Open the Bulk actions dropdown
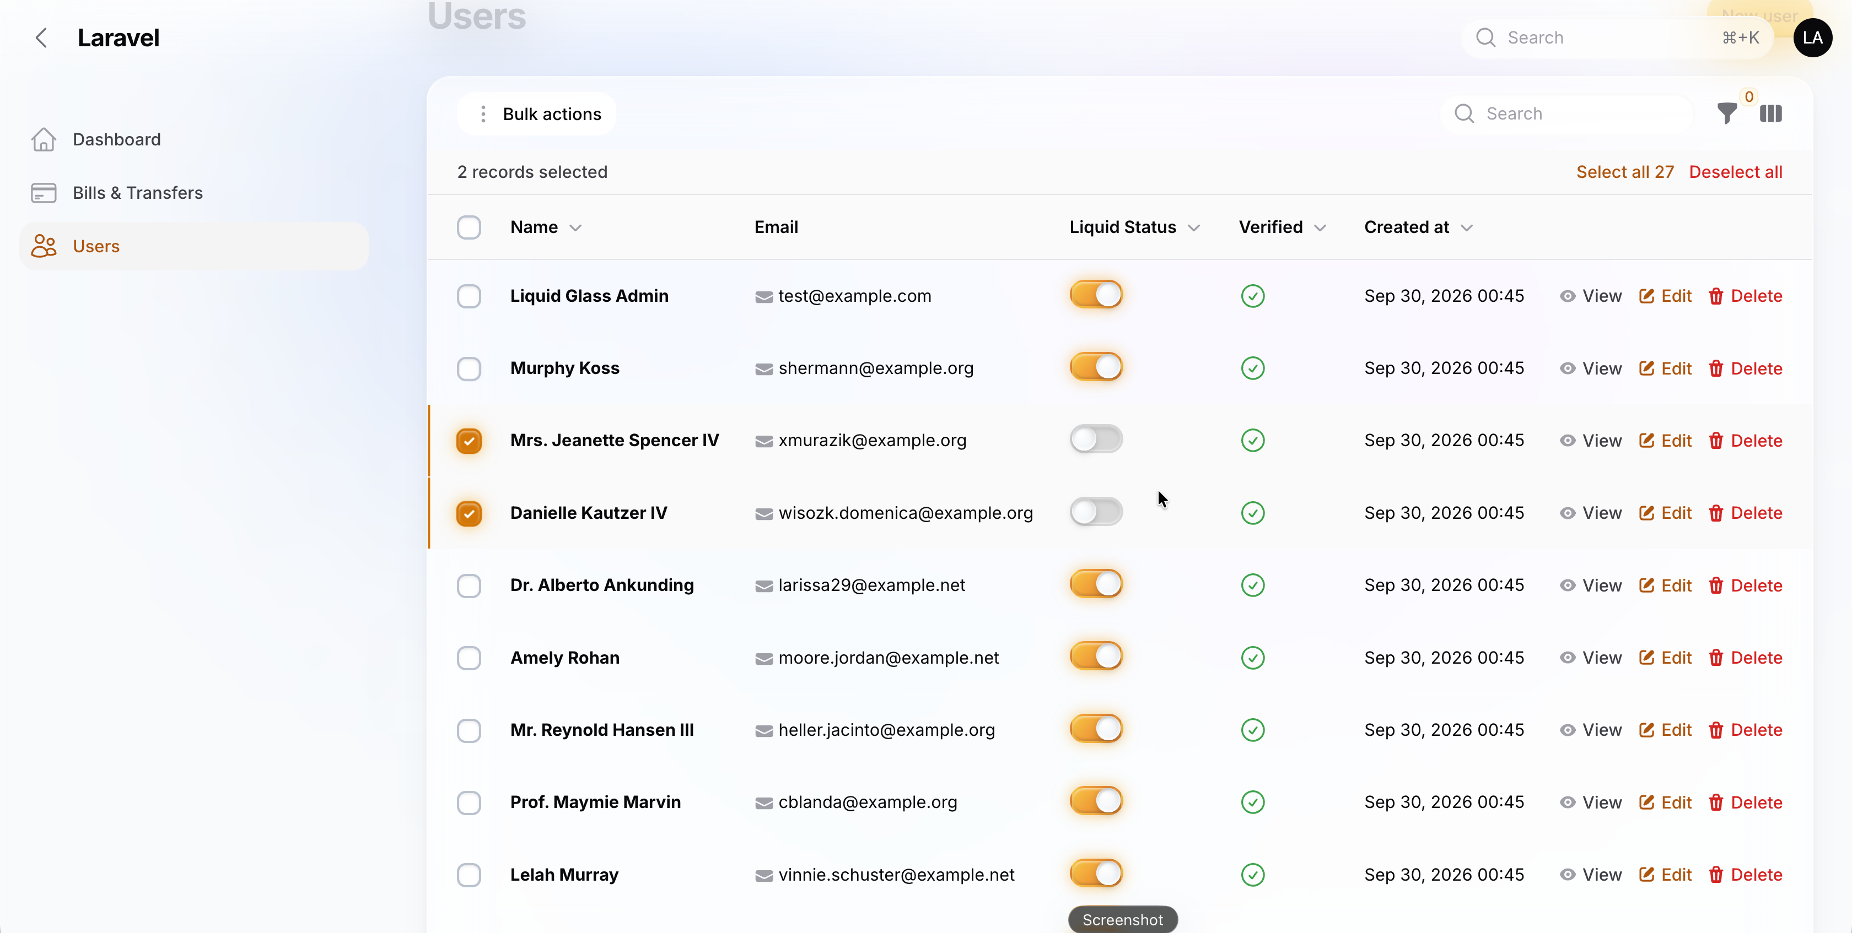This screenshot has height=933, width=1852. 536,114
